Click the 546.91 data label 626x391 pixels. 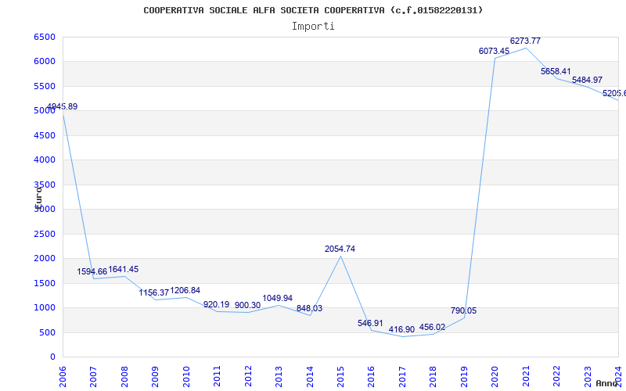[370, 323]
